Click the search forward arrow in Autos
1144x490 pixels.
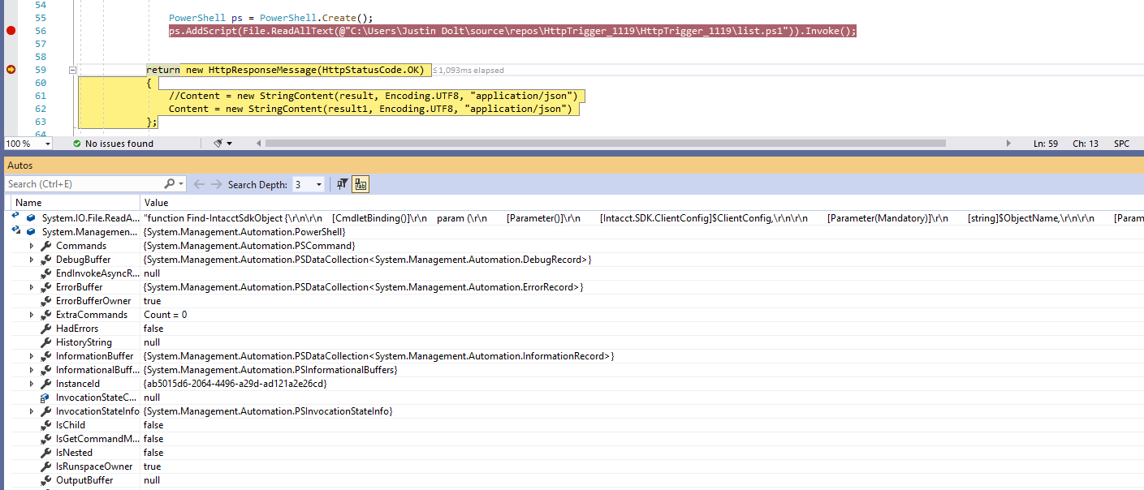tap(216, 184)
